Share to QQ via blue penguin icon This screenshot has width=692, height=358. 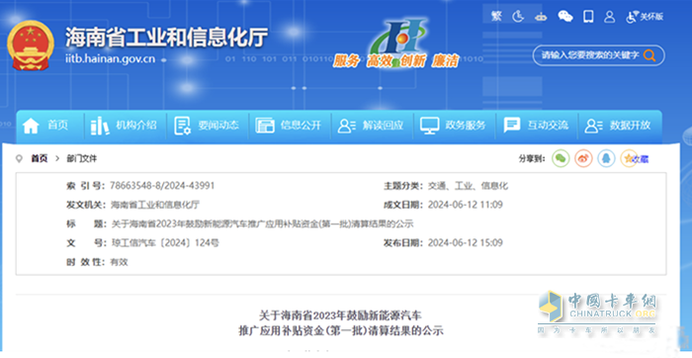tap(606, 158)
